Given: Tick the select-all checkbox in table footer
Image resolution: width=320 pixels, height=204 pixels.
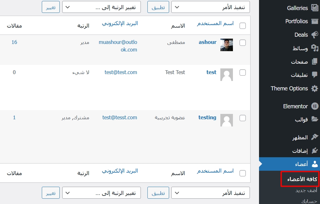Looking at the screenshot, I should click(x=242, y=173).
